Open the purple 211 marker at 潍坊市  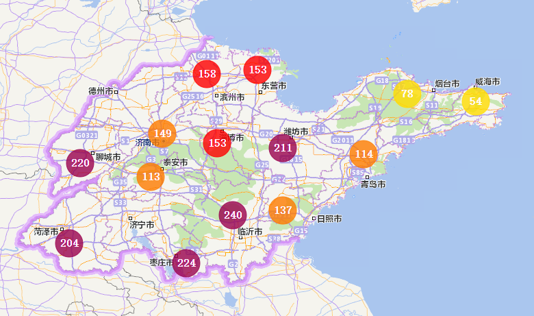click(283, 147)
